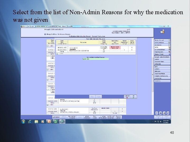Click the medication bottle icon at top right
Image resolution: width=190 pixels, height=142 pixels.
pos(162,32)
